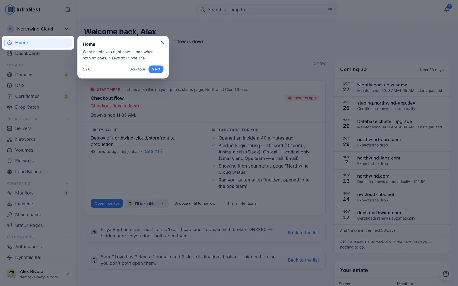
Task: Expand the I'll take this assignee dropdown
Action: [163, 204]
